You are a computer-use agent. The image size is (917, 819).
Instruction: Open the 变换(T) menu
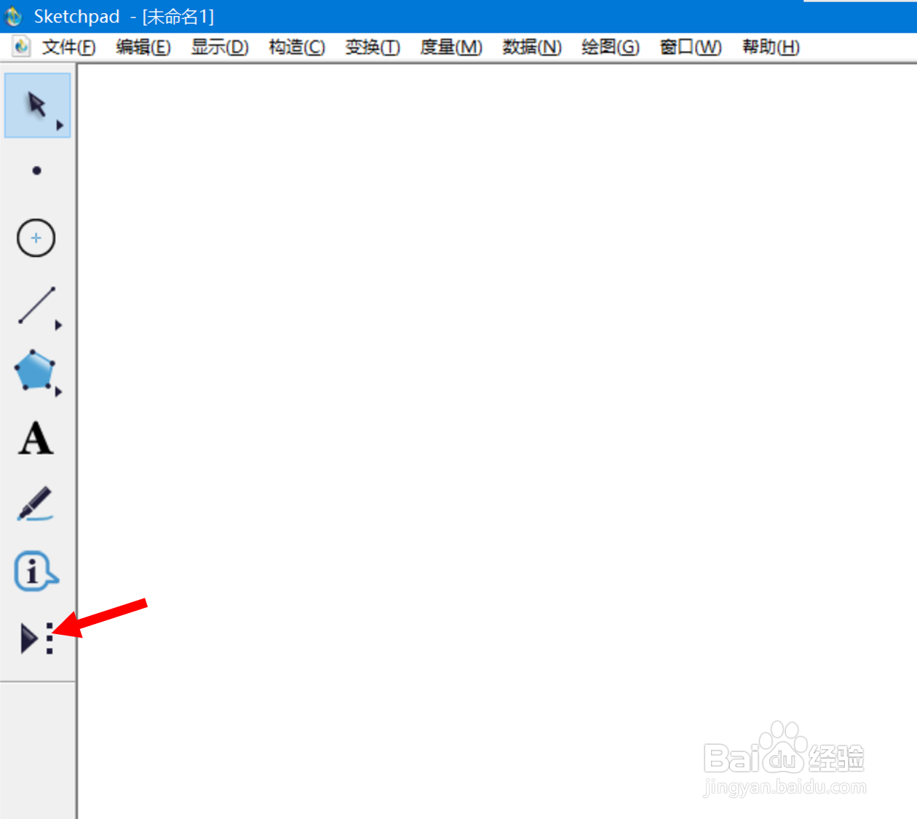(x=373, y=47)
